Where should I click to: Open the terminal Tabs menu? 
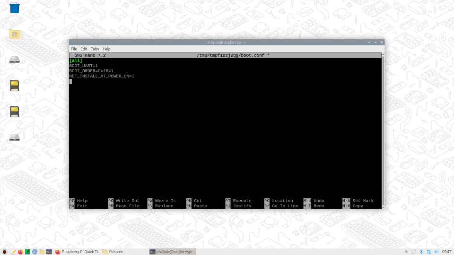[95, 49]
